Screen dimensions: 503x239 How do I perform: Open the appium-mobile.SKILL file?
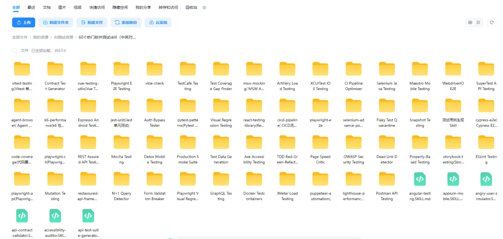453,179
